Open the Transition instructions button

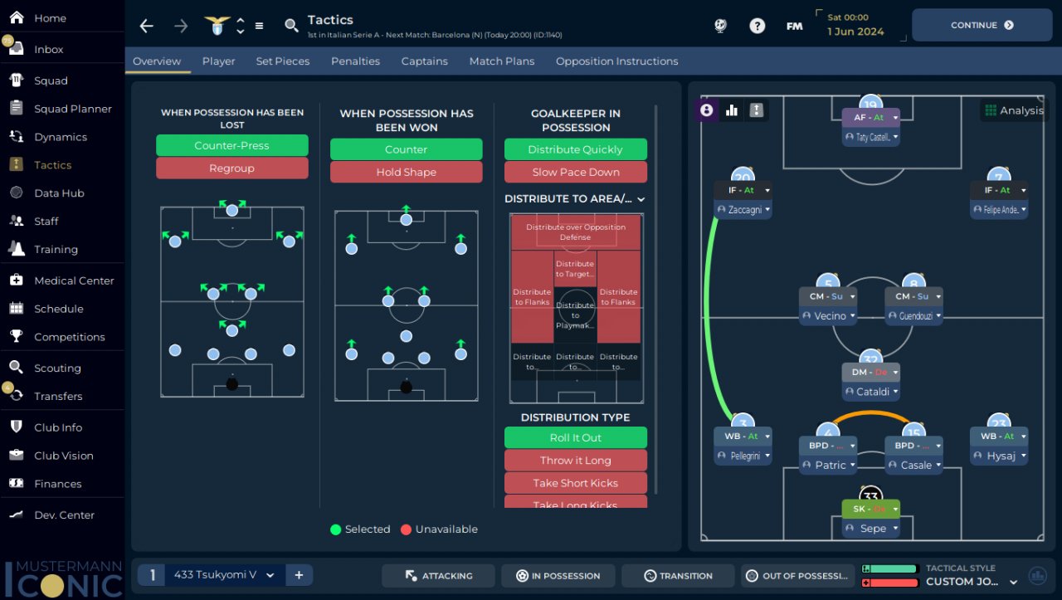(x=678, y=575)
